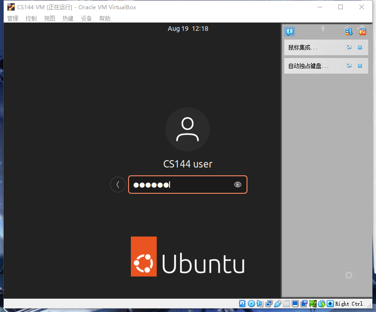Maximize the CS144 VM VirtualBox window

(x=341, y=7)
